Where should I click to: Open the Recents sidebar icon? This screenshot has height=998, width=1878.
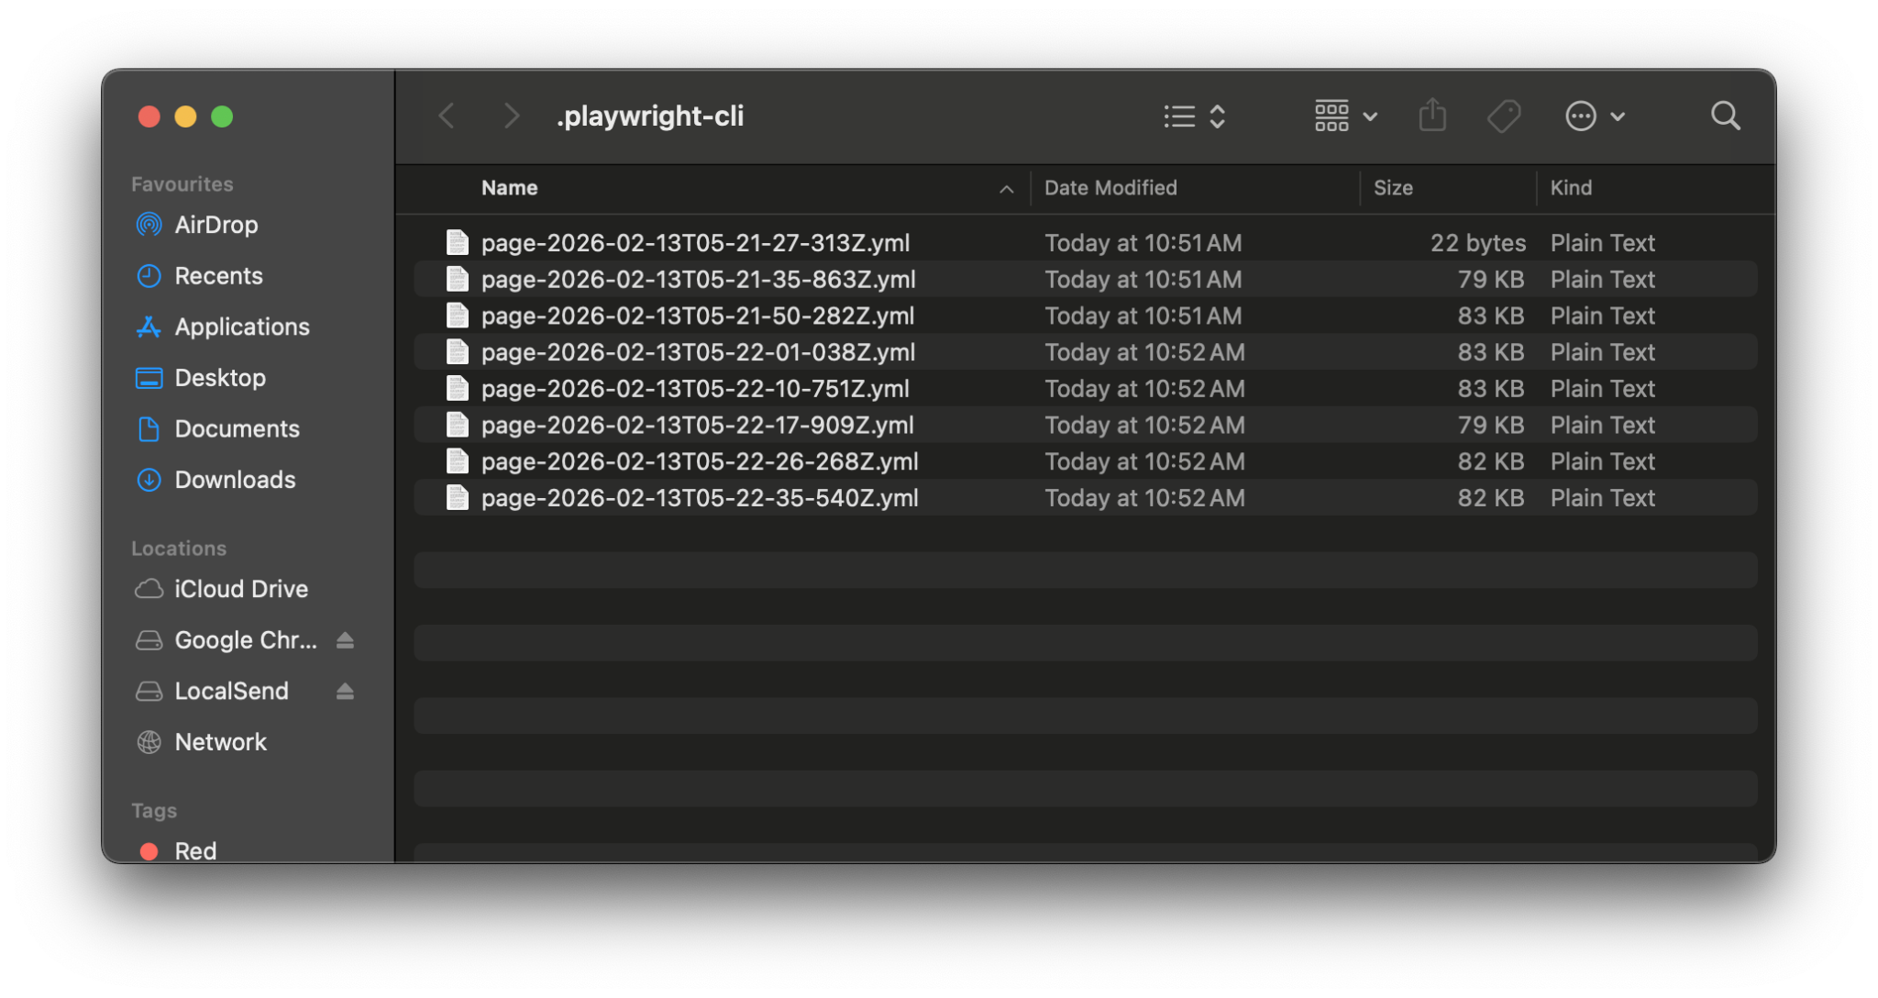pyautogui.click(x=218, y=275)
